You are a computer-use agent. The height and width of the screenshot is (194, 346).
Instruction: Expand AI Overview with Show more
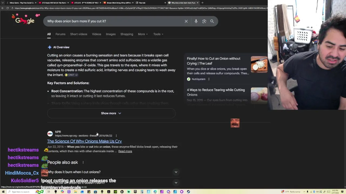point(111,113)
